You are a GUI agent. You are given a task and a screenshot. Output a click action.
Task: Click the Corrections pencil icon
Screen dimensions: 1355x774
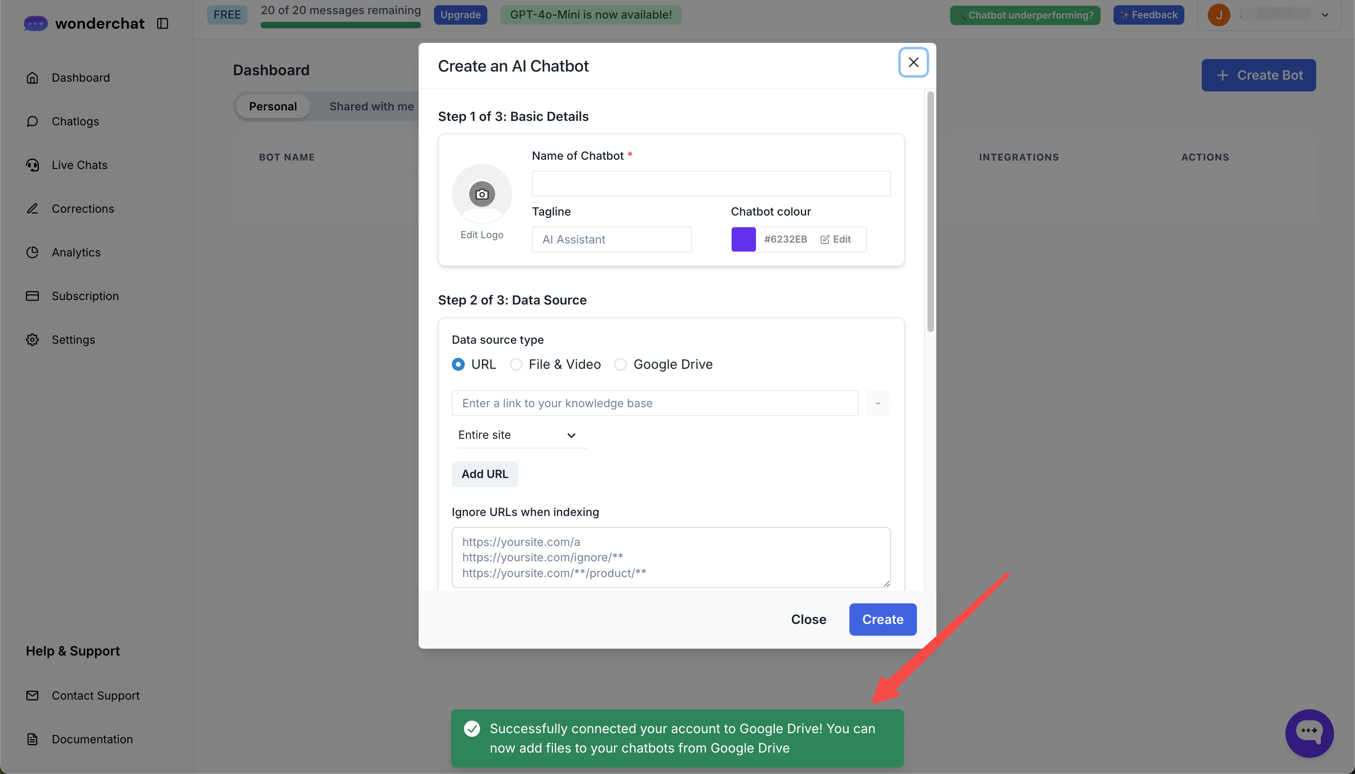click(x=32, y=208)
